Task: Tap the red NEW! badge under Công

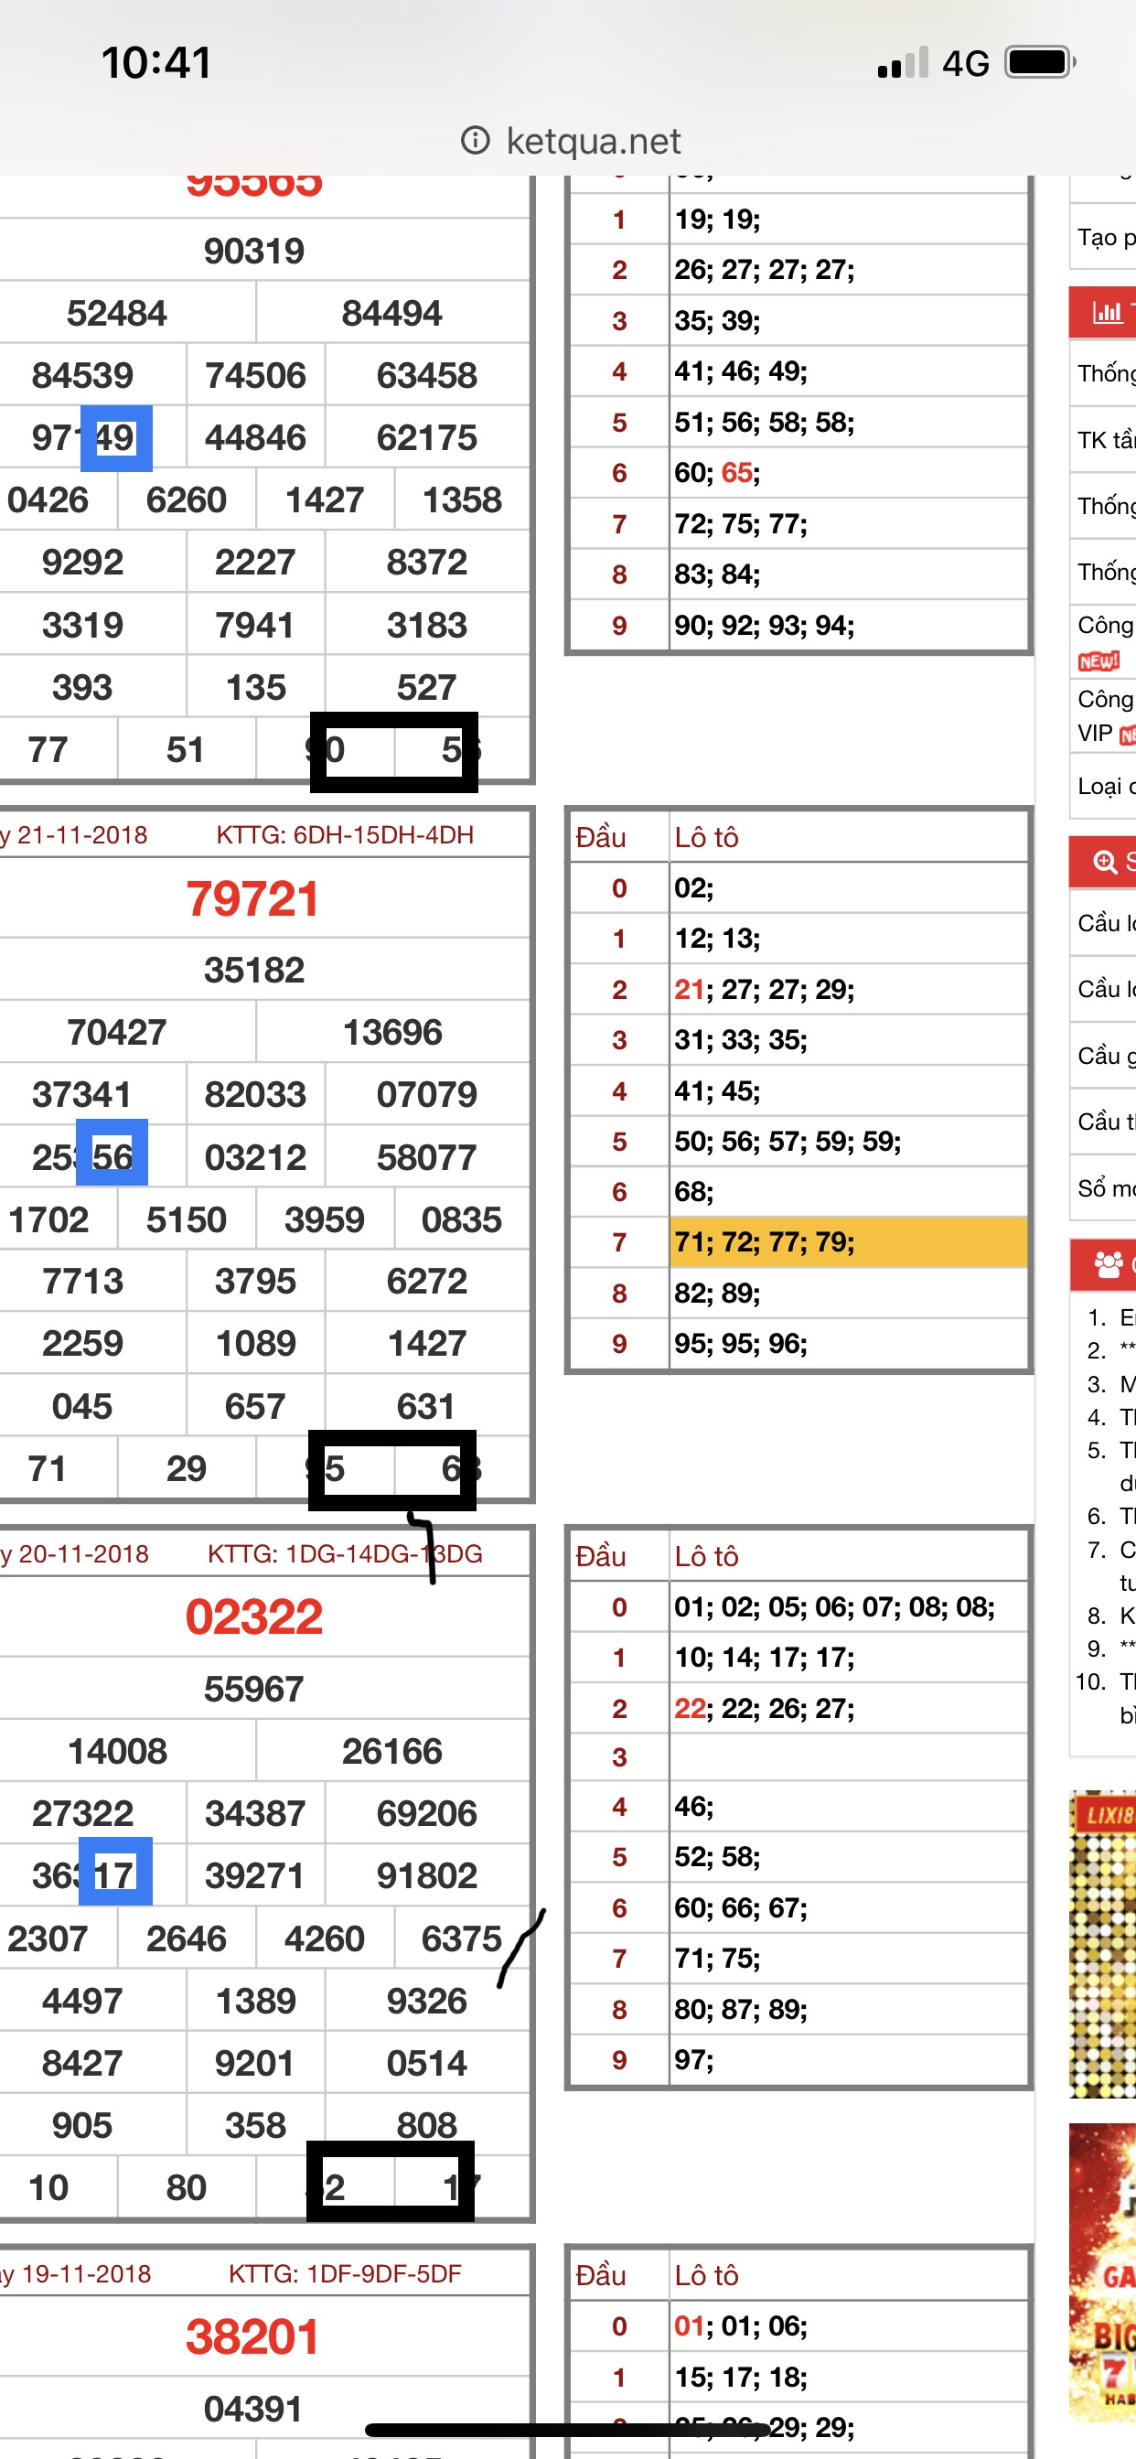Action: [x=1098, y=660]
